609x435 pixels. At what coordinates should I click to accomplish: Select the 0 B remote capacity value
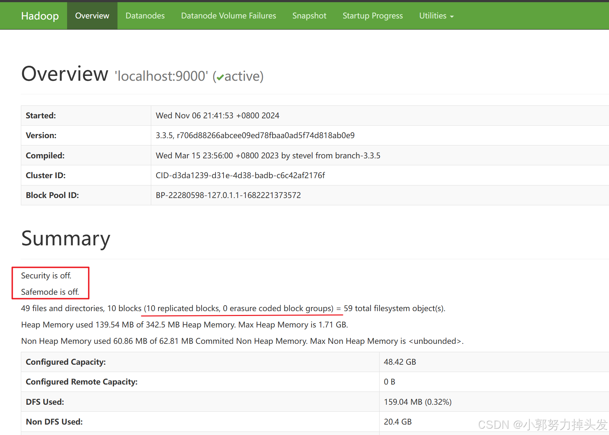389,382
